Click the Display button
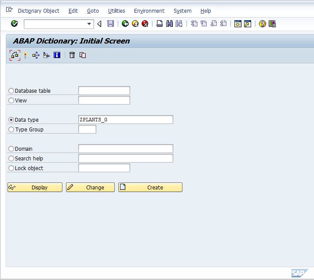Viewport: 314px width, 280px height. pos(35,187)
